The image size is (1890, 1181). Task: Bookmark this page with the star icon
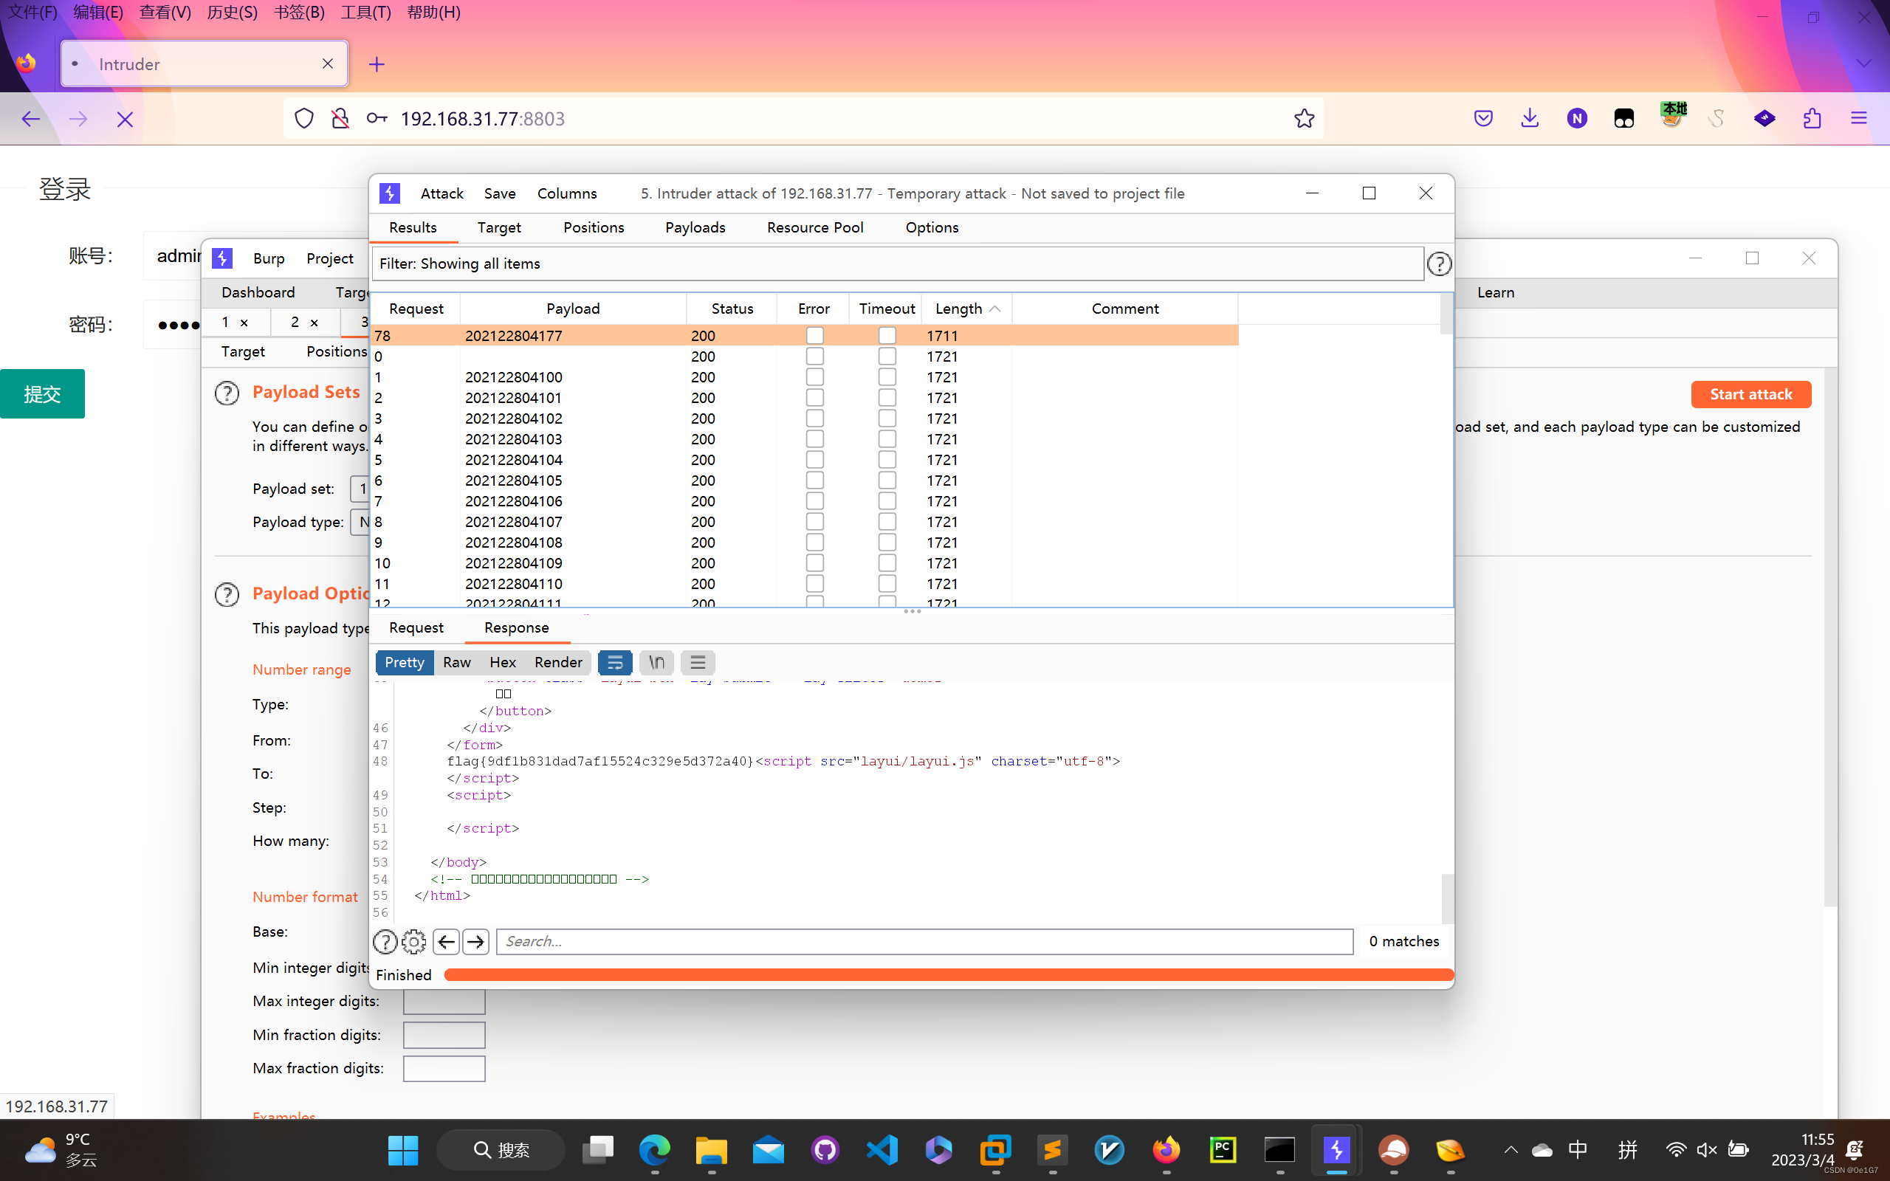[x=1304, y=119]
